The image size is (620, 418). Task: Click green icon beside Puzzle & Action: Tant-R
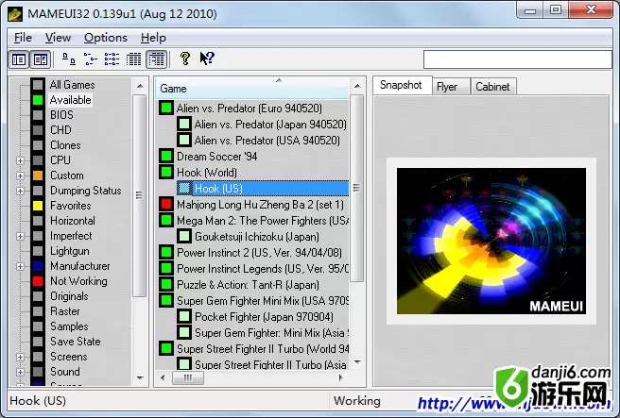(166, 284)
